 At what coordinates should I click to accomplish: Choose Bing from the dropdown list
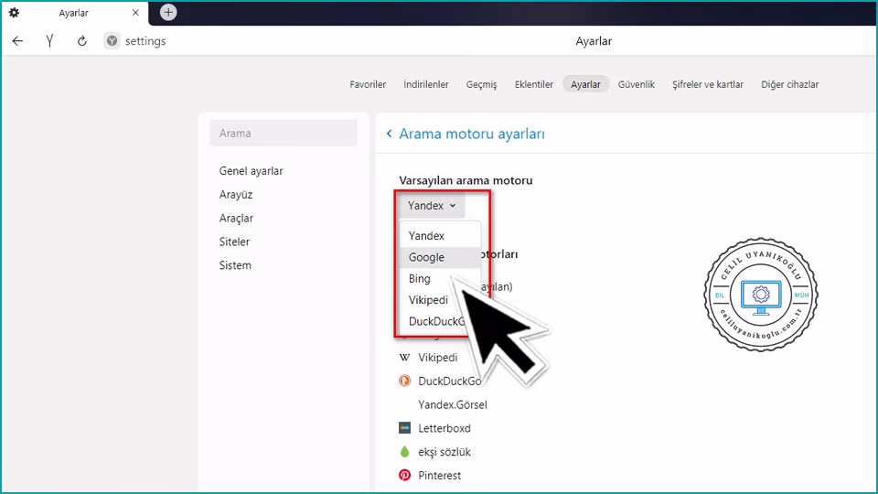coord(440,278)
